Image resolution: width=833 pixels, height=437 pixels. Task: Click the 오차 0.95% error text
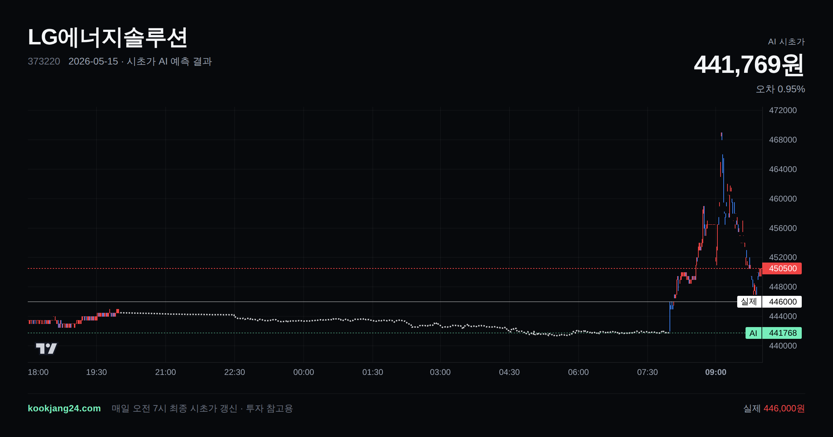pos(780,89)
